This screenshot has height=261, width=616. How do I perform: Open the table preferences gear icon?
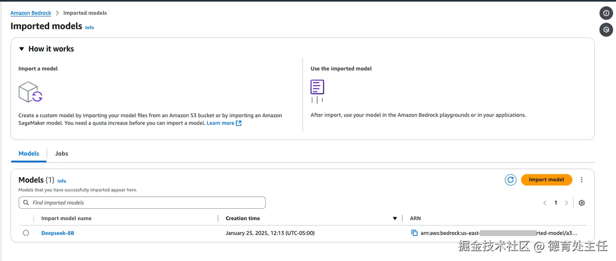(x=581, y=203)
